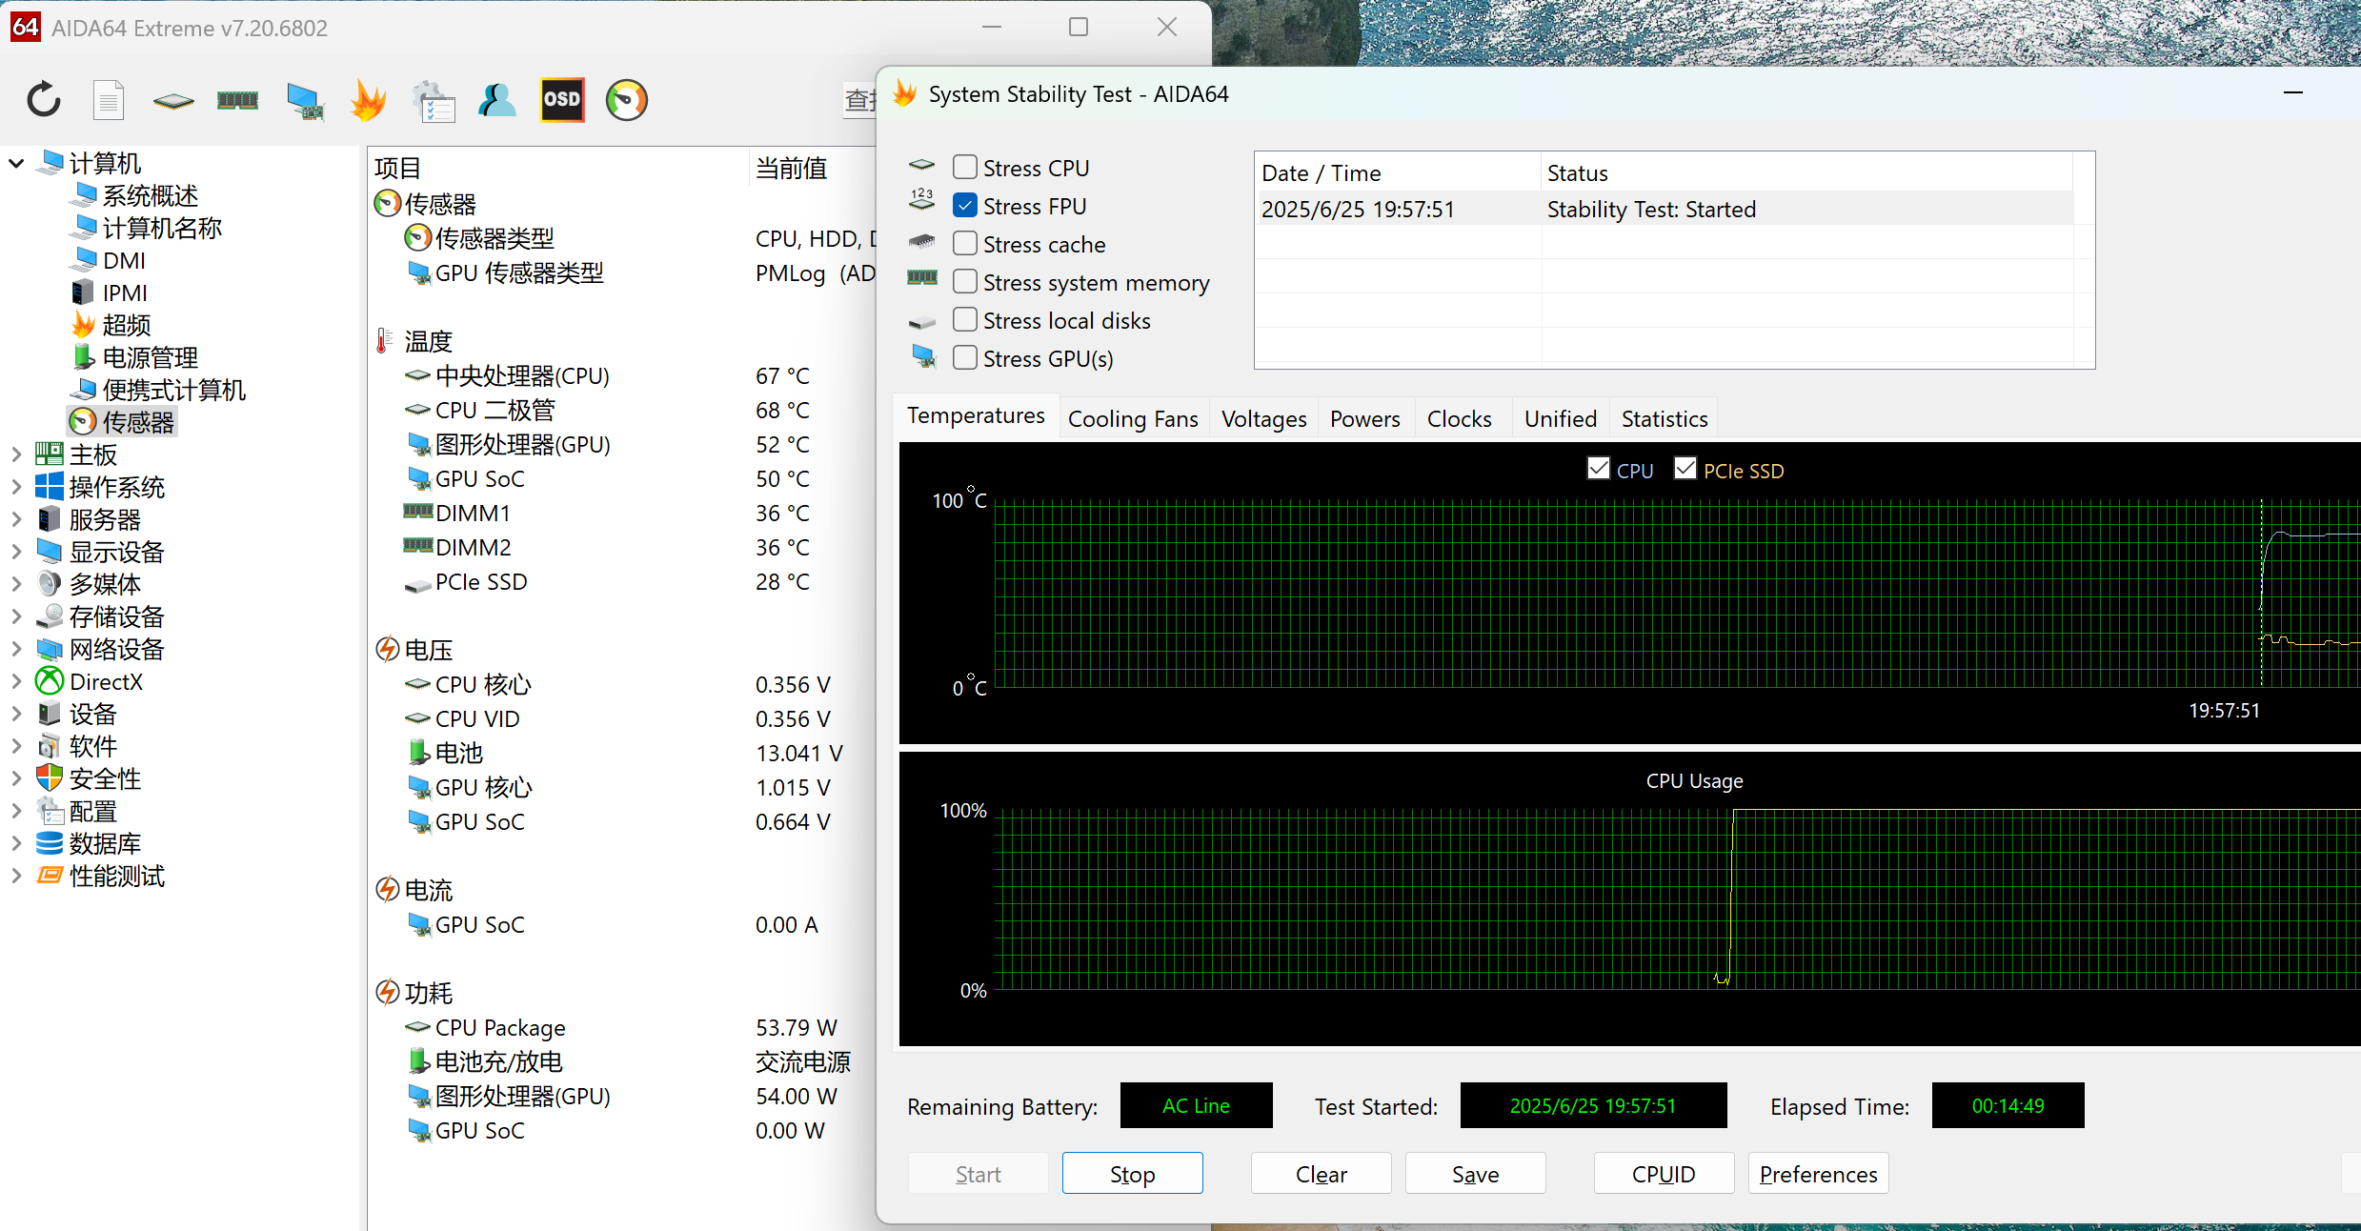
Task: Click the 操作系统 Windows logo icon
Action: click(x=50, y=487)
